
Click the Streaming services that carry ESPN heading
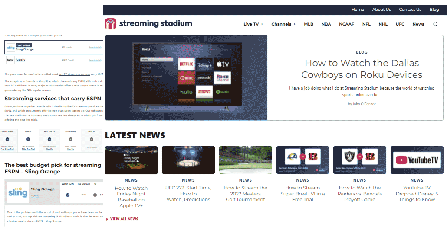[x=53, y=99]
